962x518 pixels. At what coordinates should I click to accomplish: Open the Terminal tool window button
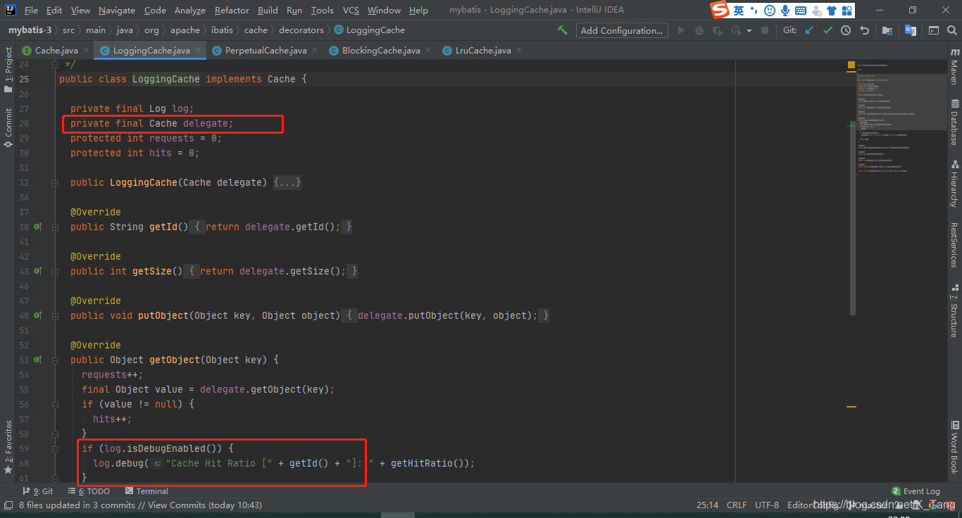(x=146, y=491)
